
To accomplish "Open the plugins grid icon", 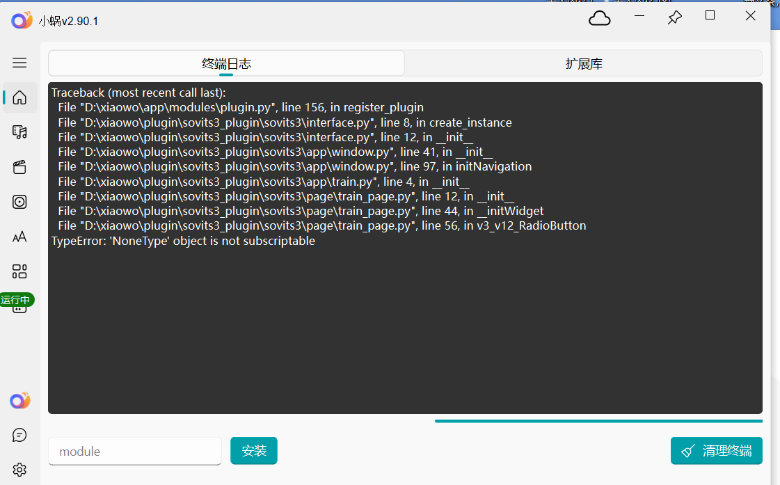I will point(19,271).
